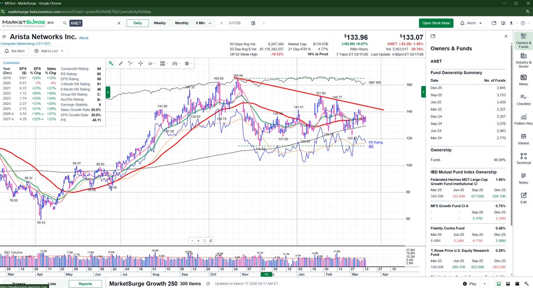Select the full panel layout icon
Screen dimensions: 533x288
point(518,284)
